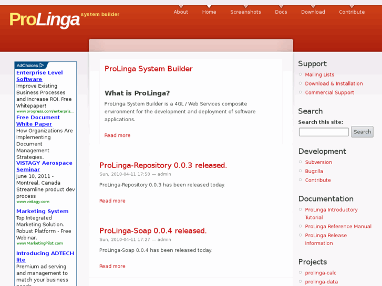
Task: Click www.vistagy.com ad URL
Action: 33,202
